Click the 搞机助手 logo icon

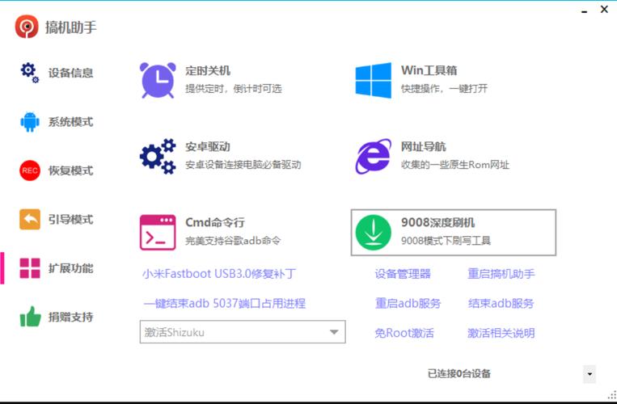[x=26, y=27]
